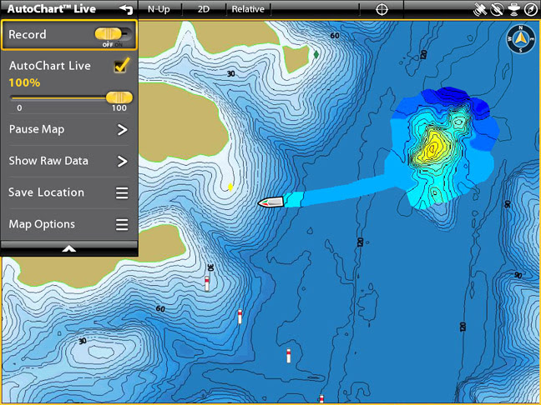The height and width of the screenshot is (405, 541).
Task: Uncheck the AutoChart Live checkbox
Action: pos(122,66)
